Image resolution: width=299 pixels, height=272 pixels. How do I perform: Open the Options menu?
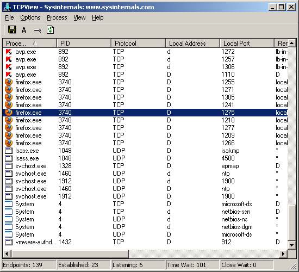[x=30, y=17]
